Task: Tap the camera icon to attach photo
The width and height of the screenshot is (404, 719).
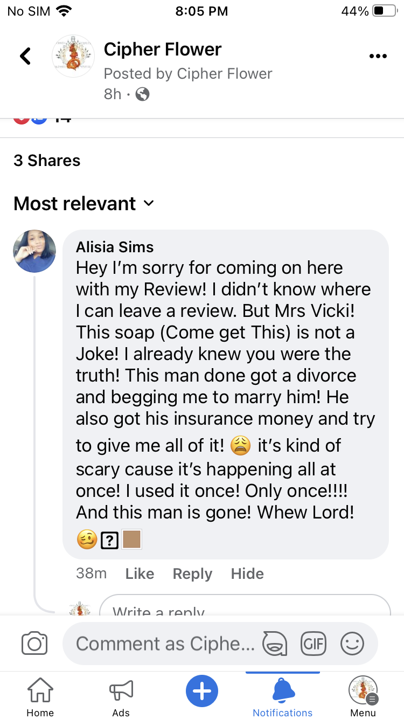Action: click(x=34, y=644)
